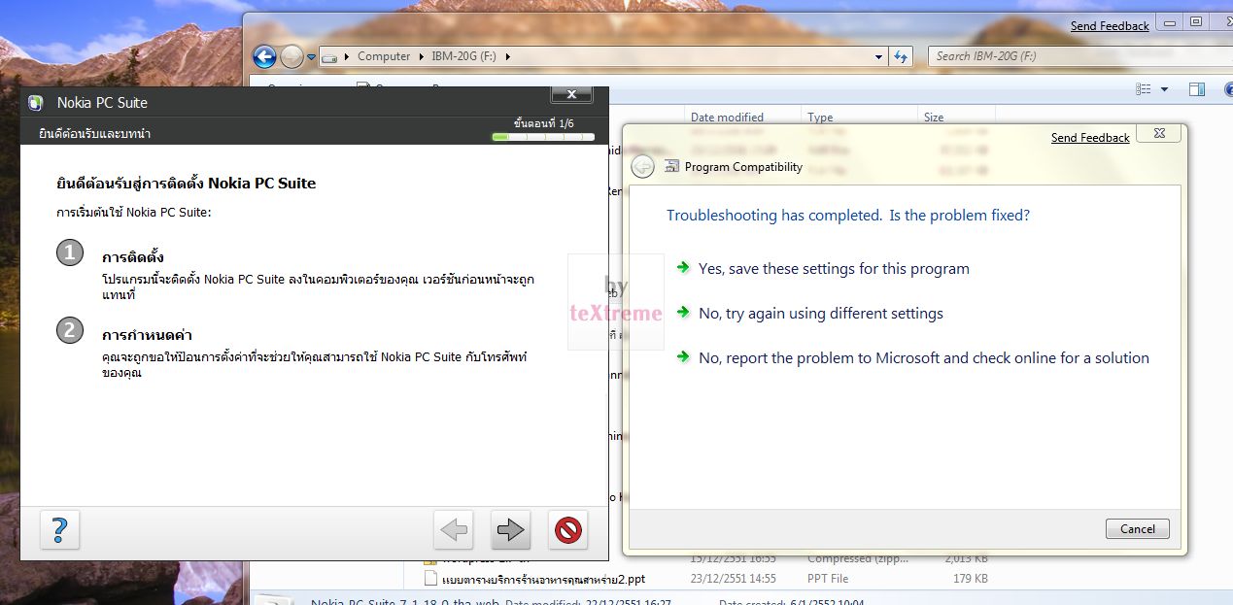Refresh the Explorer address bar

point(901,56)
